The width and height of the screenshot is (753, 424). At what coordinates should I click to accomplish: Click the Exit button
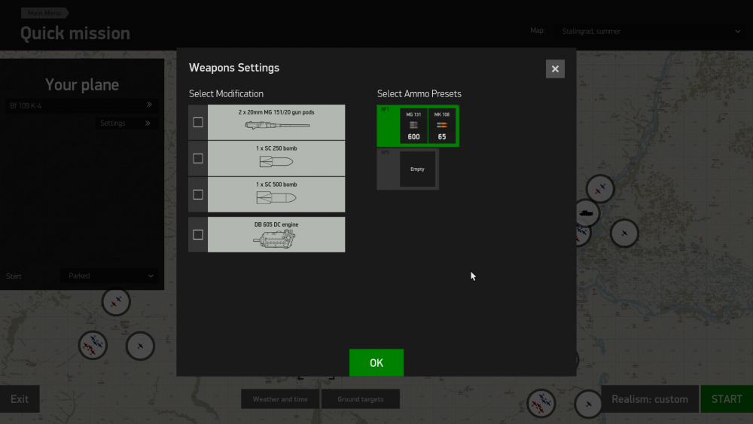(x=20, y=399)
